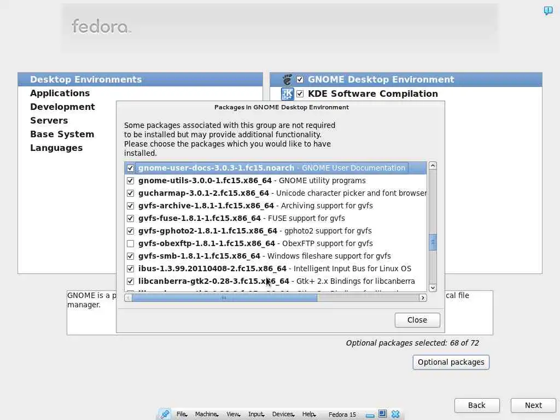Select GNOME Desktop Environment group label
This screenshot has height=420, width=560.
tap(381, 79)
